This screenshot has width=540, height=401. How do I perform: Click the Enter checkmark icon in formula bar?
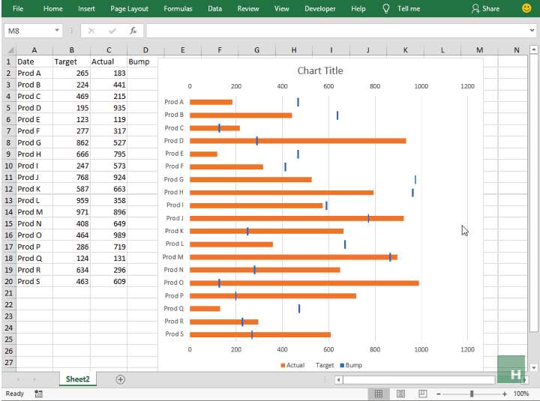pyautogui.click(x=112, y=31)
